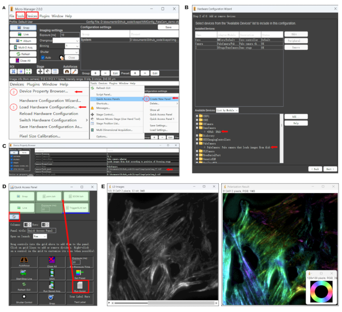
Task: Click the center quad ROI icon
Action: click(21, 71)
